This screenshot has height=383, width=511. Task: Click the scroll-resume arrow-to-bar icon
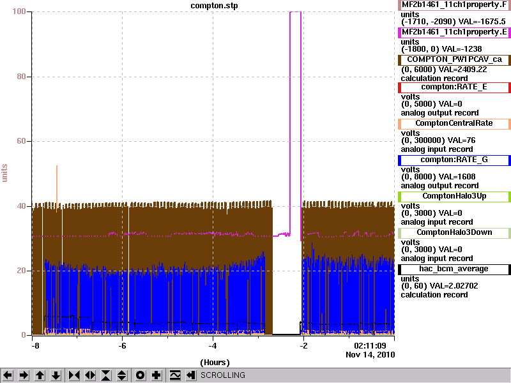(191, 375)
